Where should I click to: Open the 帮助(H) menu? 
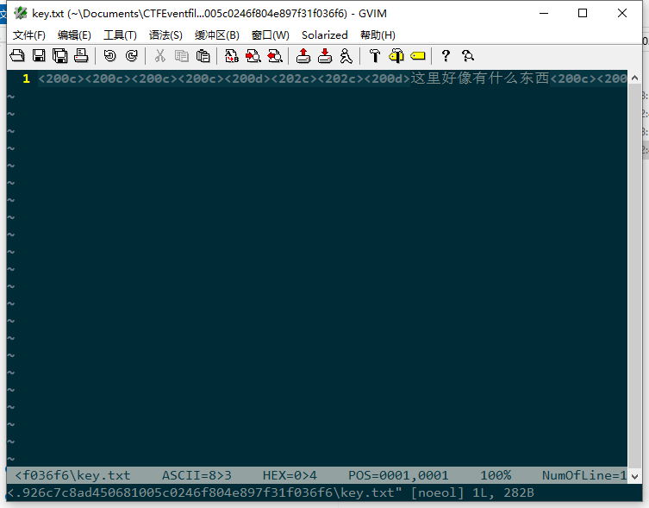pyautogui.click(x=378, y=35)
